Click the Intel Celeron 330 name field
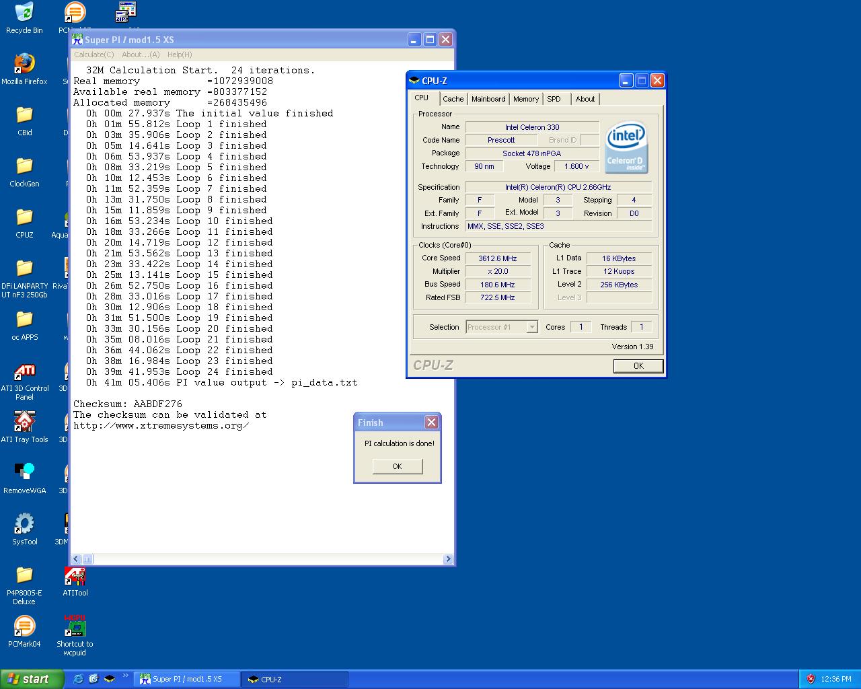The height and width of the screenshot is (689, 861). 532,127
